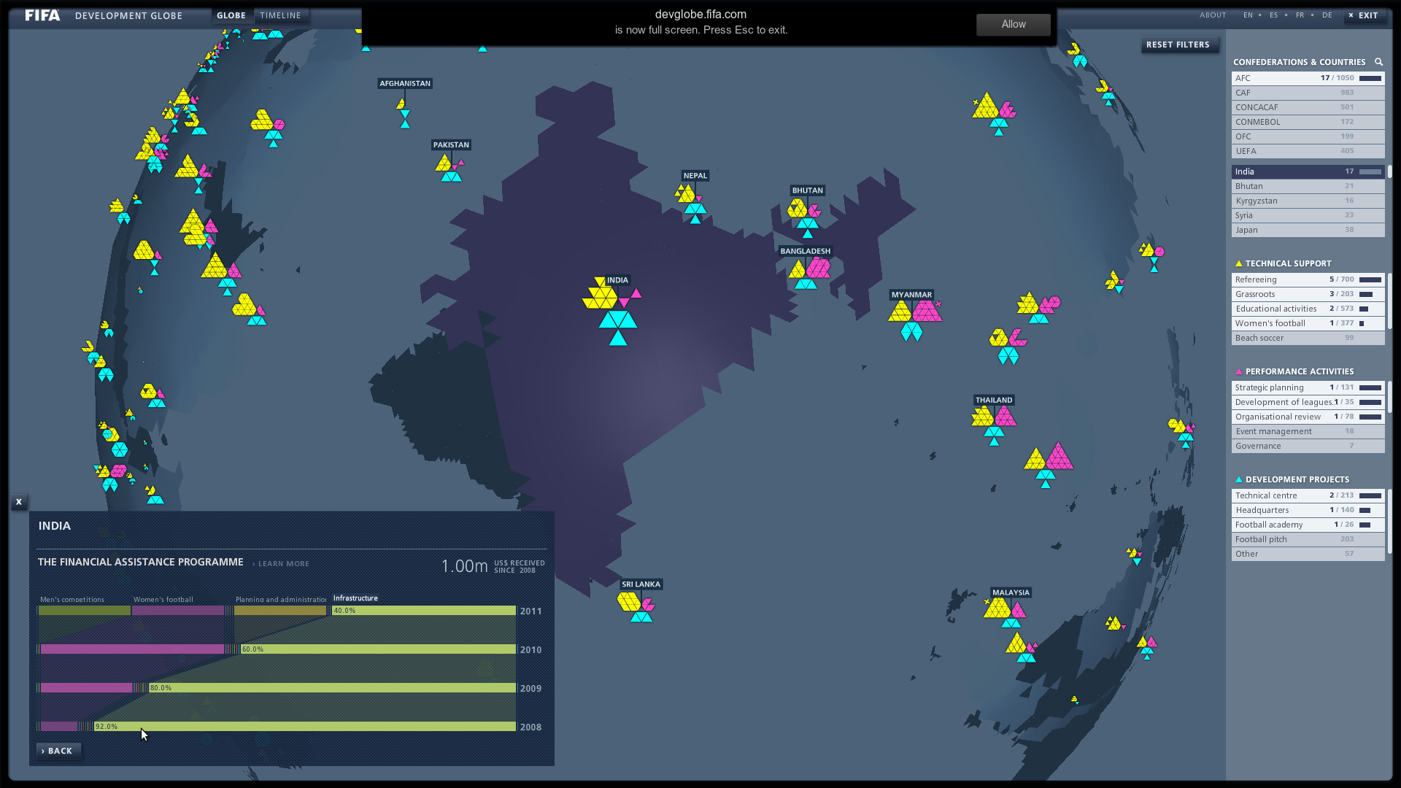The height and width of the screenshot is (788, 1401).
Task: Select Pakistan's marker cluster
Action: [449, 168]
